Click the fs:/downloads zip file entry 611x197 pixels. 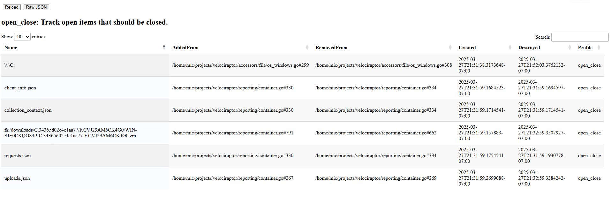pos(70,133)
